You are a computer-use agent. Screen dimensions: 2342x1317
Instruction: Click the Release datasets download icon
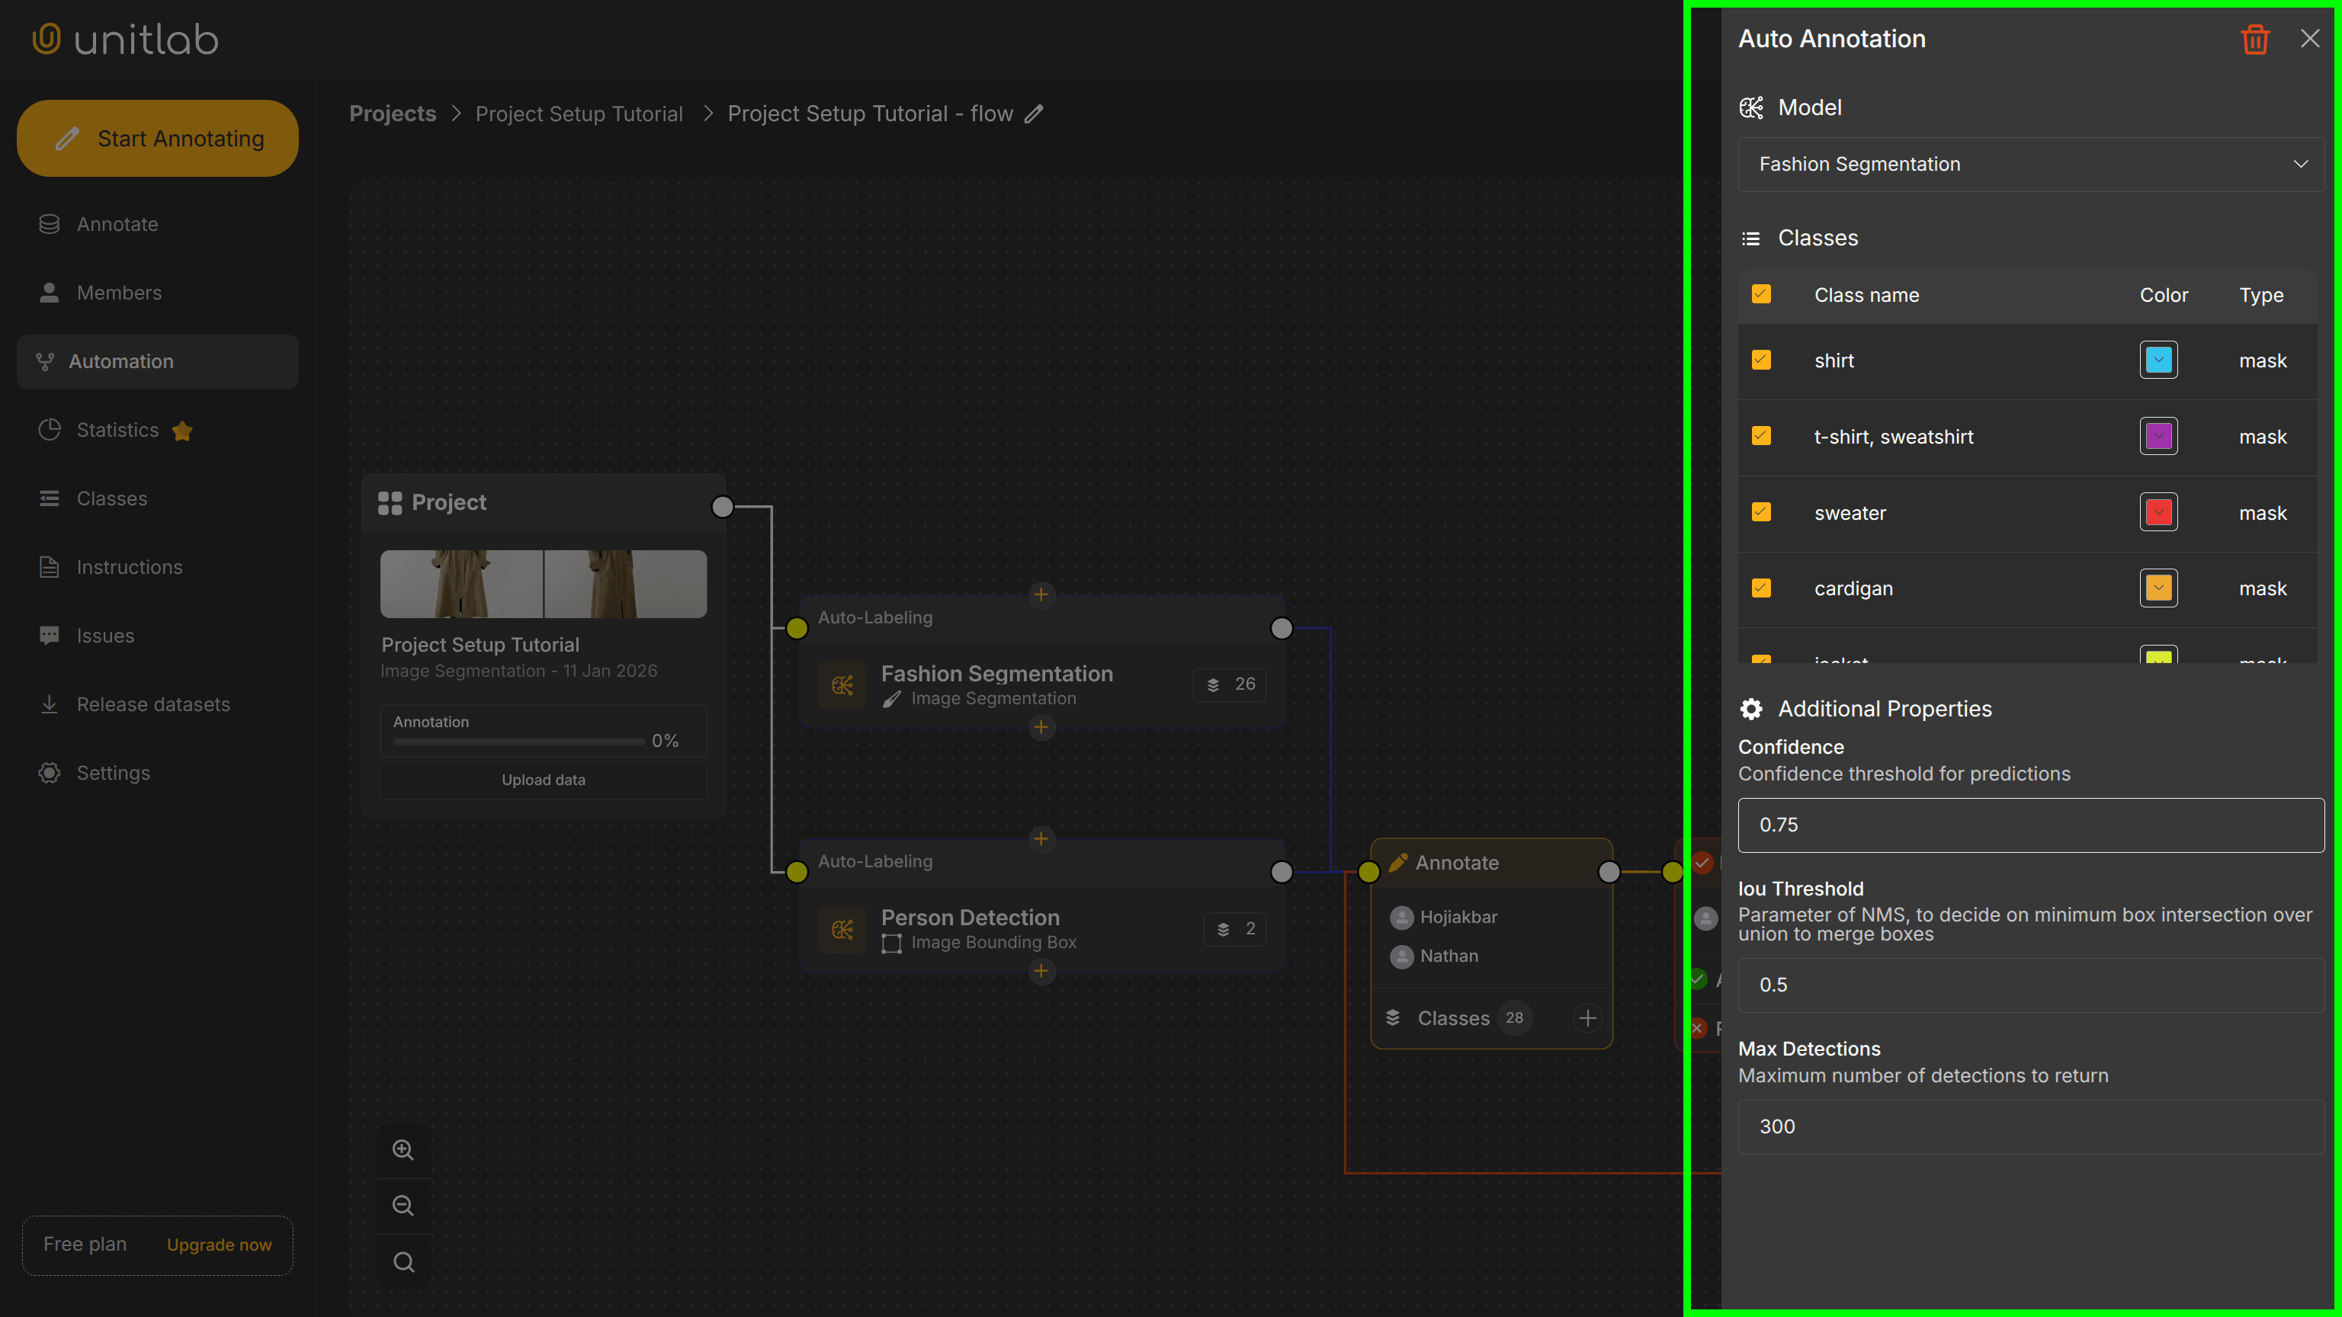50,703
